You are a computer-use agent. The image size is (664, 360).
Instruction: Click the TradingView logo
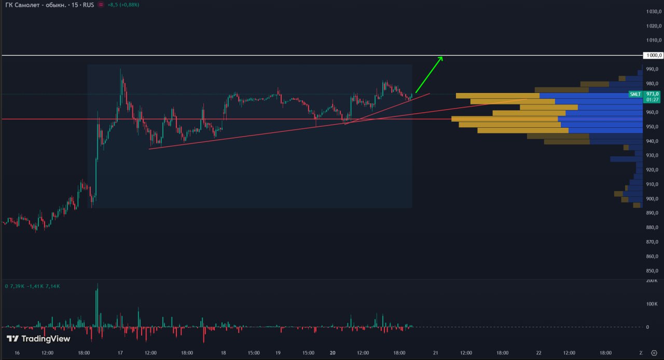pyautogui.click(x=38, y=339)
